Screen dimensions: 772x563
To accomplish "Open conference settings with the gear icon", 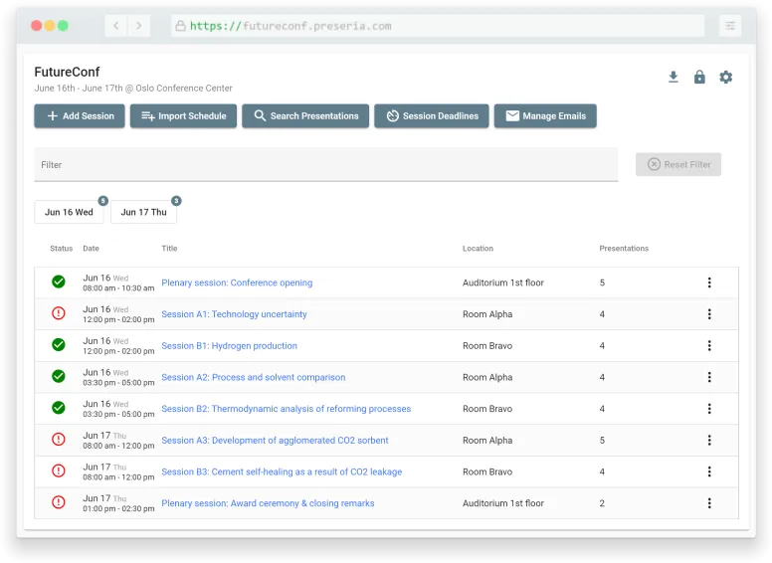I will point(726,78).
